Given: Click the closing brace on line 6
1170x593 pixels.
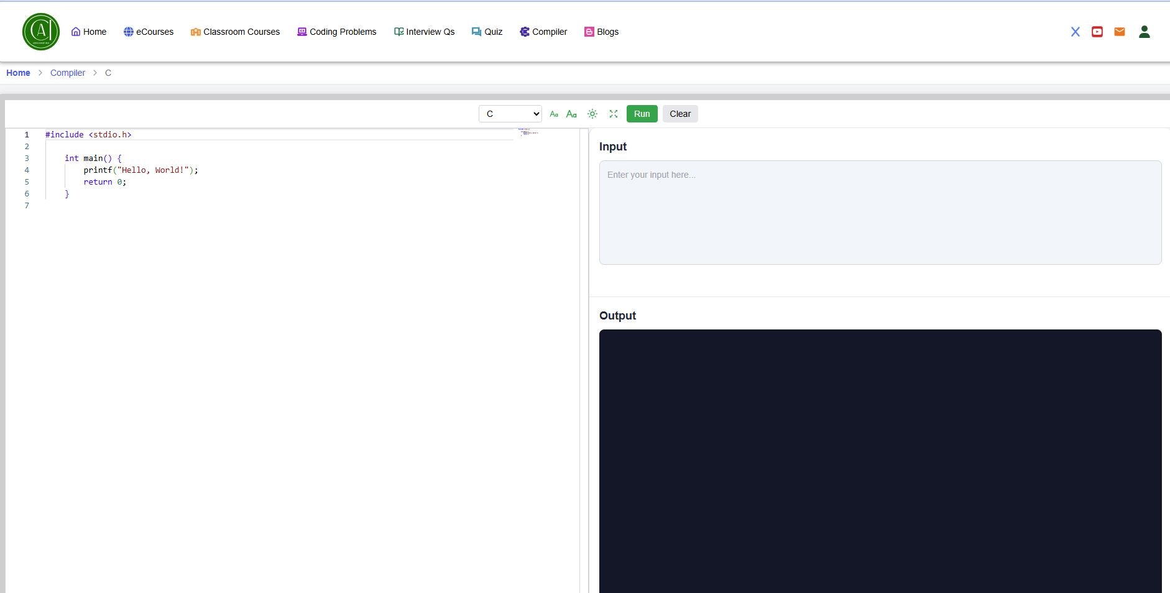Looking at the screenshot, I should click(67, 193).
